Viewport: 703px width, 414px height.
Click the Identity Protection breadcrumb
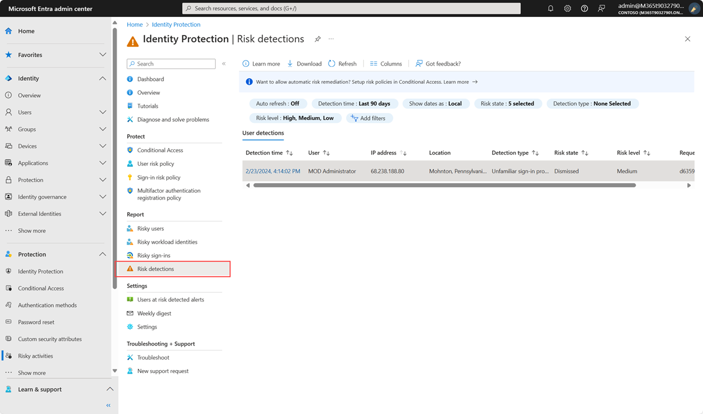click(x=176, y=25)
